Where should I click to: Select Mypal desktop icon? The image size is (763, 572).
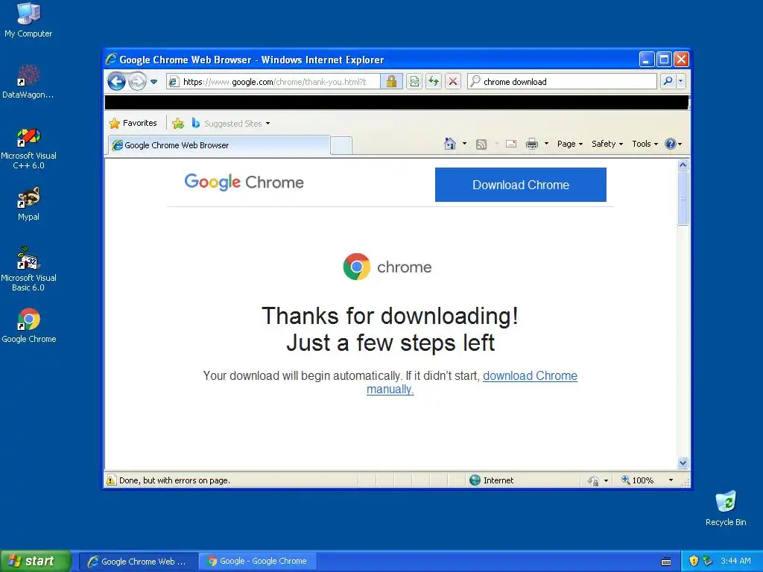point(29,204)
